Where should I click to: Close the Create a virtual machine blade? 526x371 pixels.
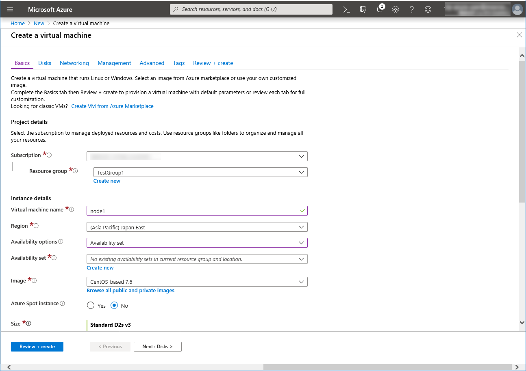pyautogui.click(x=519, y=35)
